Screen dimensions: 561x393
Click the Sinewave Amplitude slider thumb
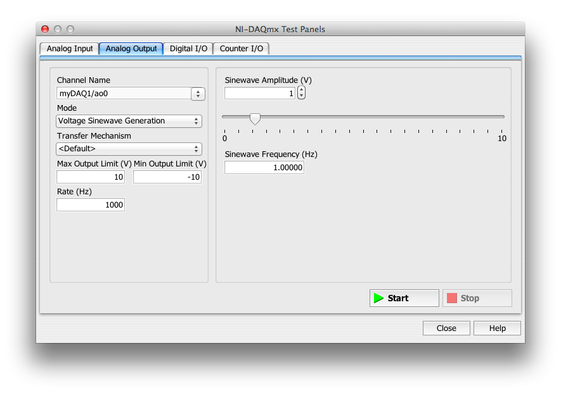255,118
